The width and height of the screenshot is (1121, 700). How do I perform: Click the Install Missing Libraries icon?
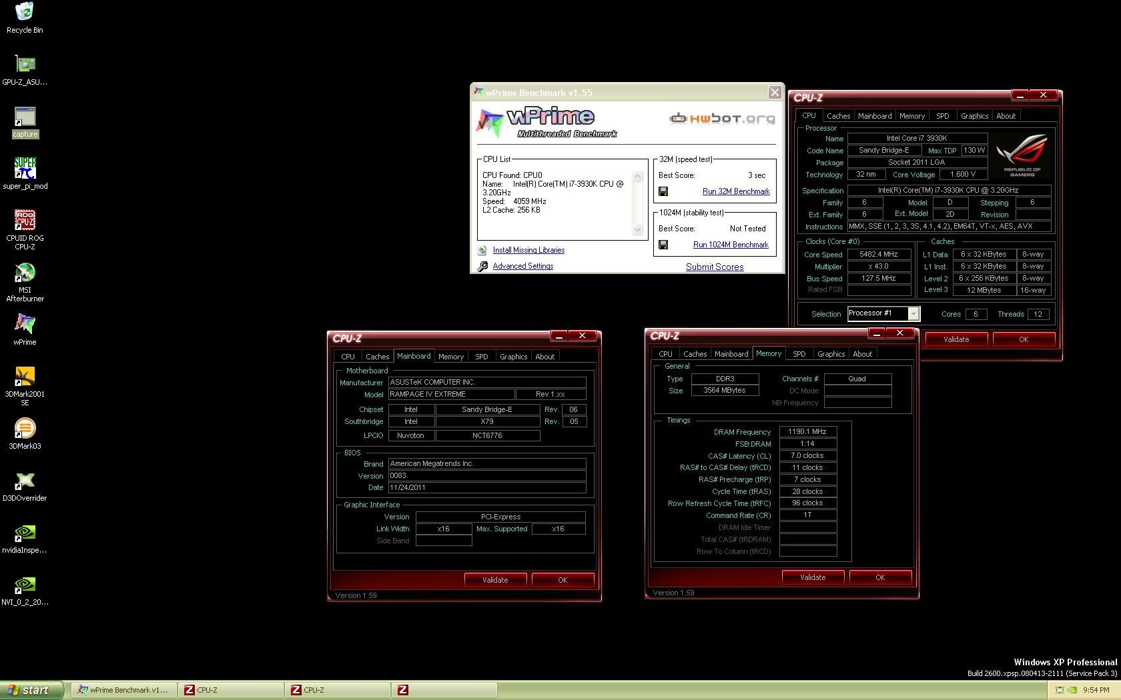pyautogui.click(x=482, y=251)
